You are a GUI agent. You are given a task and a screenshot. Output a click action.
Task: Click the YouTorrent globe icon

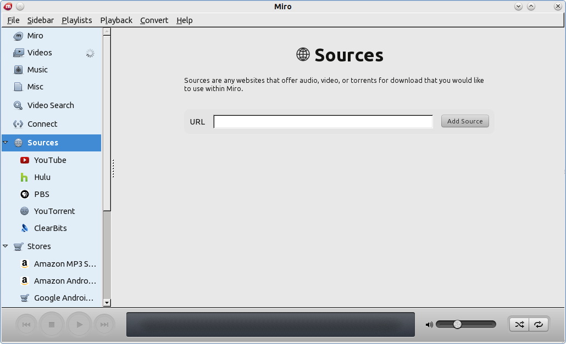[25, 211]
